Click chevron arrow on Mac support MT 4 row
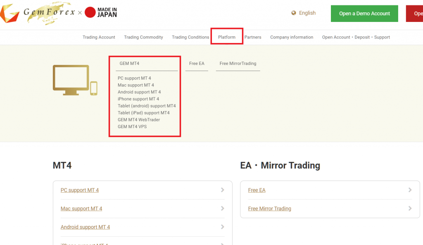Viewport: 423px width, 245px height. click(x=223, y=208)
